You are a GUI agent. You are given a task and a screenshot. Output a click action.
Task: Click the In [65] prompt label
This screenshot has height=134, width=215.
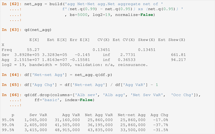(x=12, y=85)
